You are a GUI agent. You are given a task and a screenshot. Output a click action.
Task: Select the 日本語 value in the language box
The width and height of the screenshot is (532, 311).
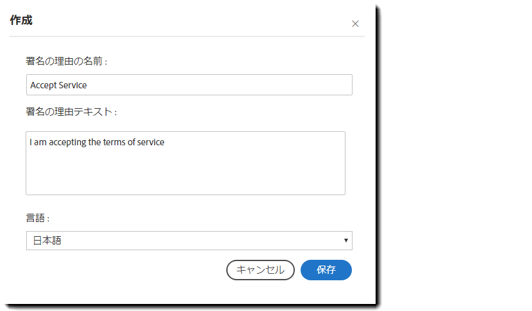pyautogui.click(x=47, y=241)
